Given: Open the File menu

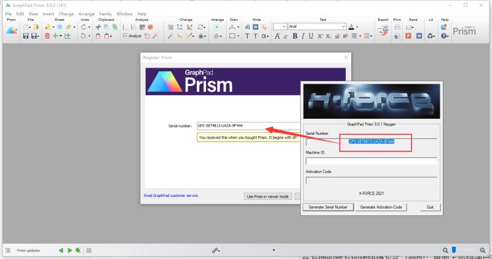Looking at the screenshot, I should pos(9,14).
